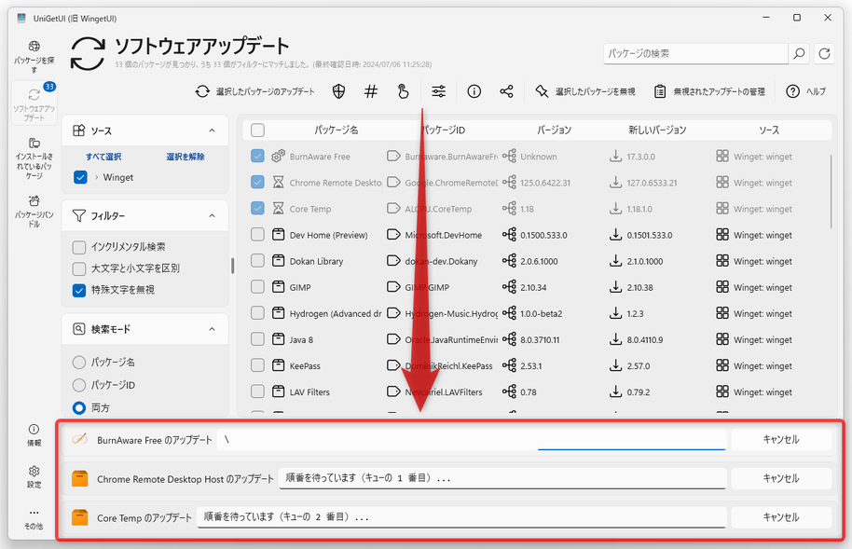This screenshot has width=852, height=549.
Task: Collapse the フィルター section
Action: tap(212, 216)
